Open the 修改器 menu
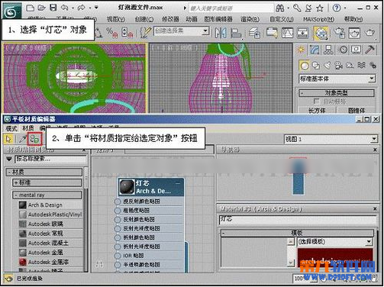This screenshot has width=384, height=287. (170, 19)
